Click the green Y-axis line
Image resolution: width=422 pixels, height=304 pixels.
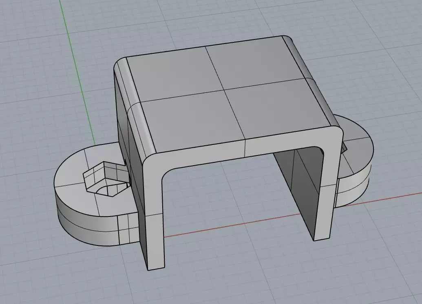click(77, 72)
